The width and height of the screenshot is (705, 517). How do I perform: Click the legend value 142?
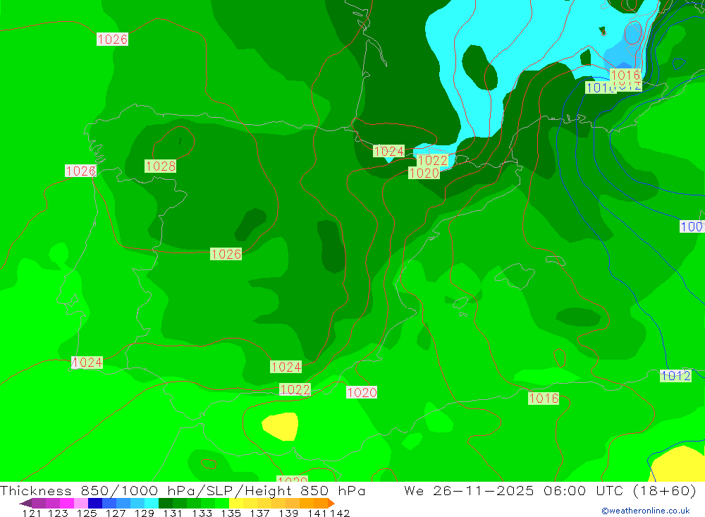point(340,513)
